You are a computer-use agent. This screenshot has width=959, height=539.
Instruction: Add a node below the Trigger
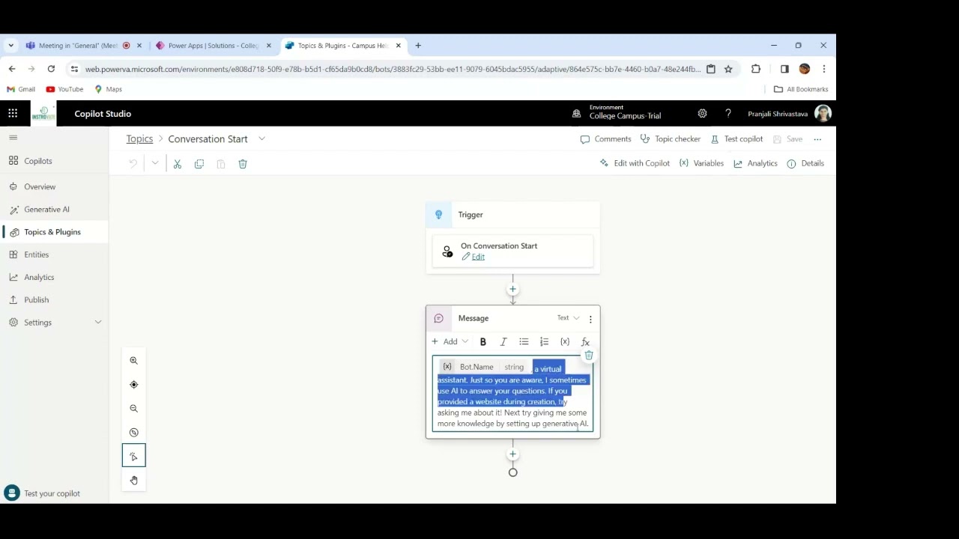click(513, 290)
